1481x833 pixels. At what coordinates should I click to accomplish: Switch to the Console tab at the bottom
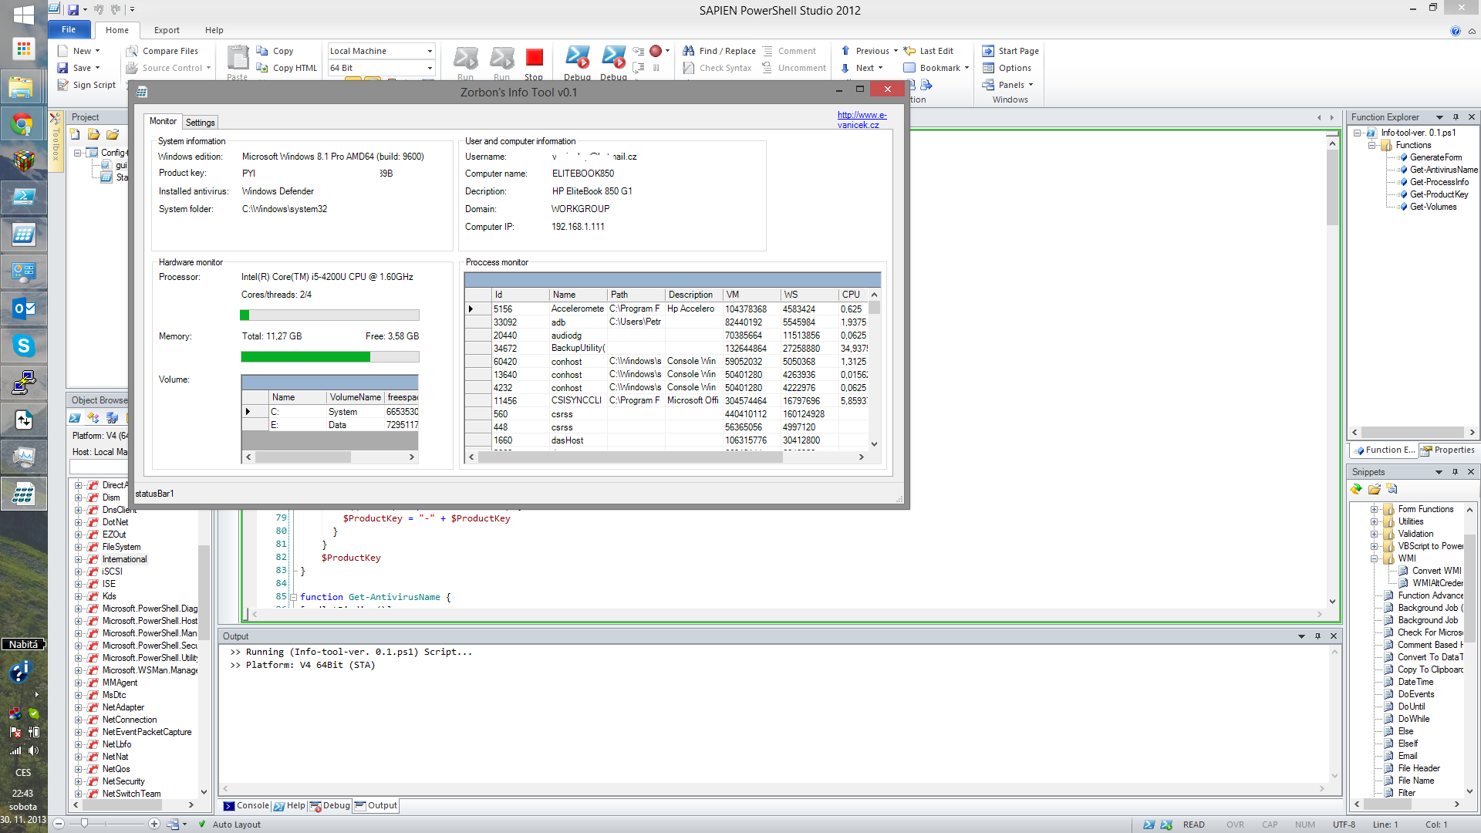(x=246, y=806)
